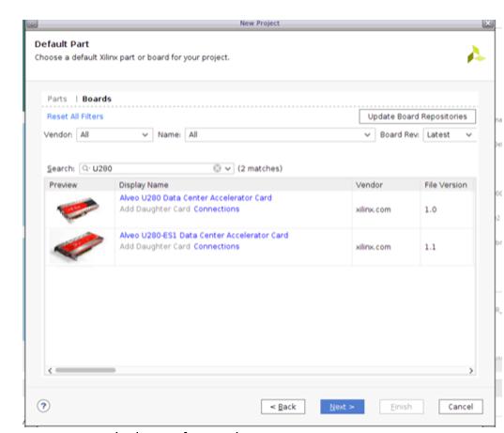Click the horizontal scrollbar thumb

[85, 370]
